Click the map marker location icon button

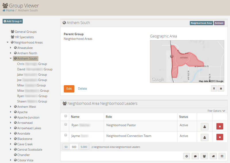tap(214, 89)
